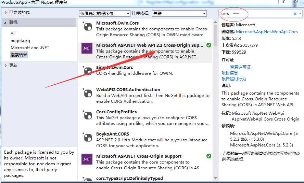Screen dimensions: 304x183
Task: Click the Simple.Owin.Cors package icon
Action: 87,70
